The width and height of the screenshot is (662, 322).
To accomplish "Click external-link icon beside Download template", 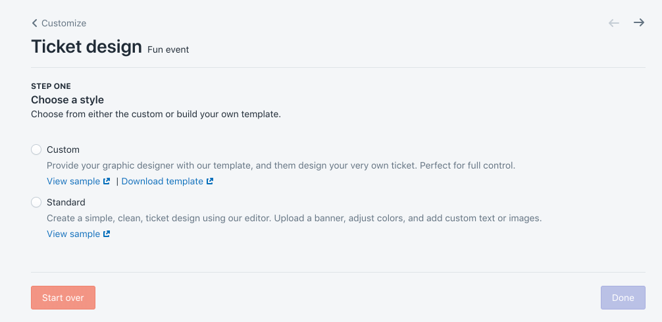I will [x=210, y=181].
